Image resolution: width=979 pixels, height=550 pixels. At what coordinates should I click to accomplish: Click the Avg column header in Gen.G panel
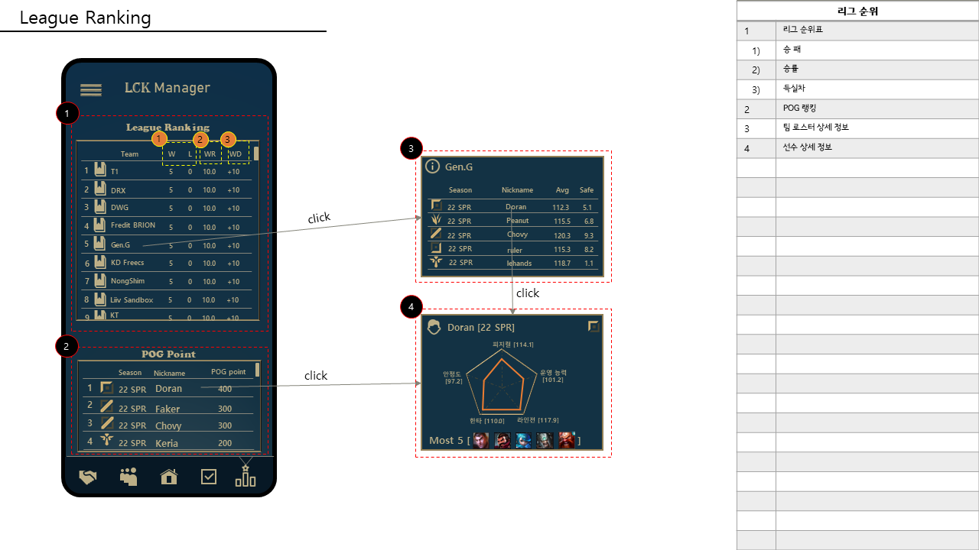click(562, 190)
